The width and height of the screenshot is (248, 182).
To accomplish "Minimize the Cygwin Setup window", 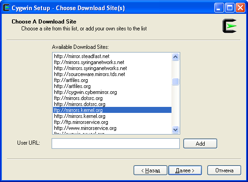I will pyautogui.click(x=219, y=7).
